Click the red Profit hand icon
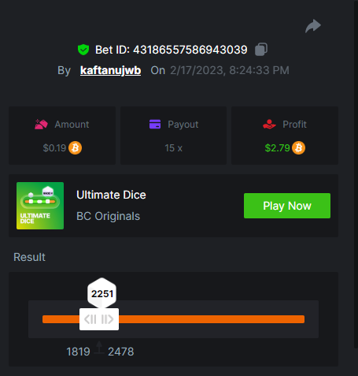The width and height of the screenshot is (358, 376). (x=269, y=124)
